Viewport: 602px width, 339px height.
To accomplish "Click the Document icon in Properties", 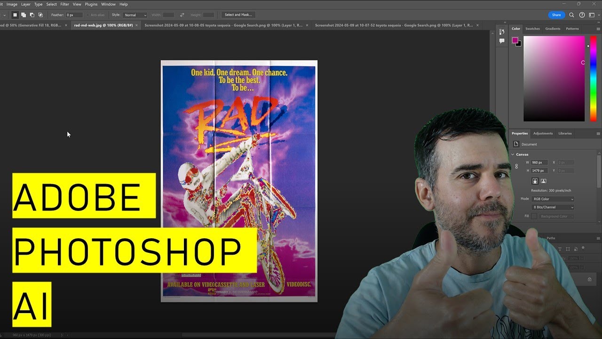I will tap(516, 144).
